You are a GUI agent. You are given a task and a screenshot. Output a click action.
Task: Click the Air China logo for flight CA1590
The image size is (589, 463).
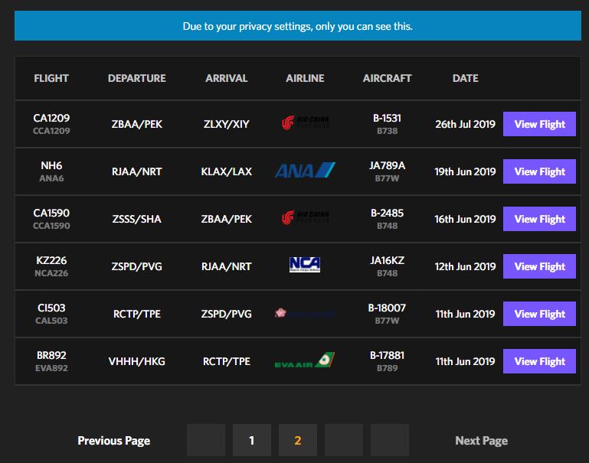coord(305,219)
